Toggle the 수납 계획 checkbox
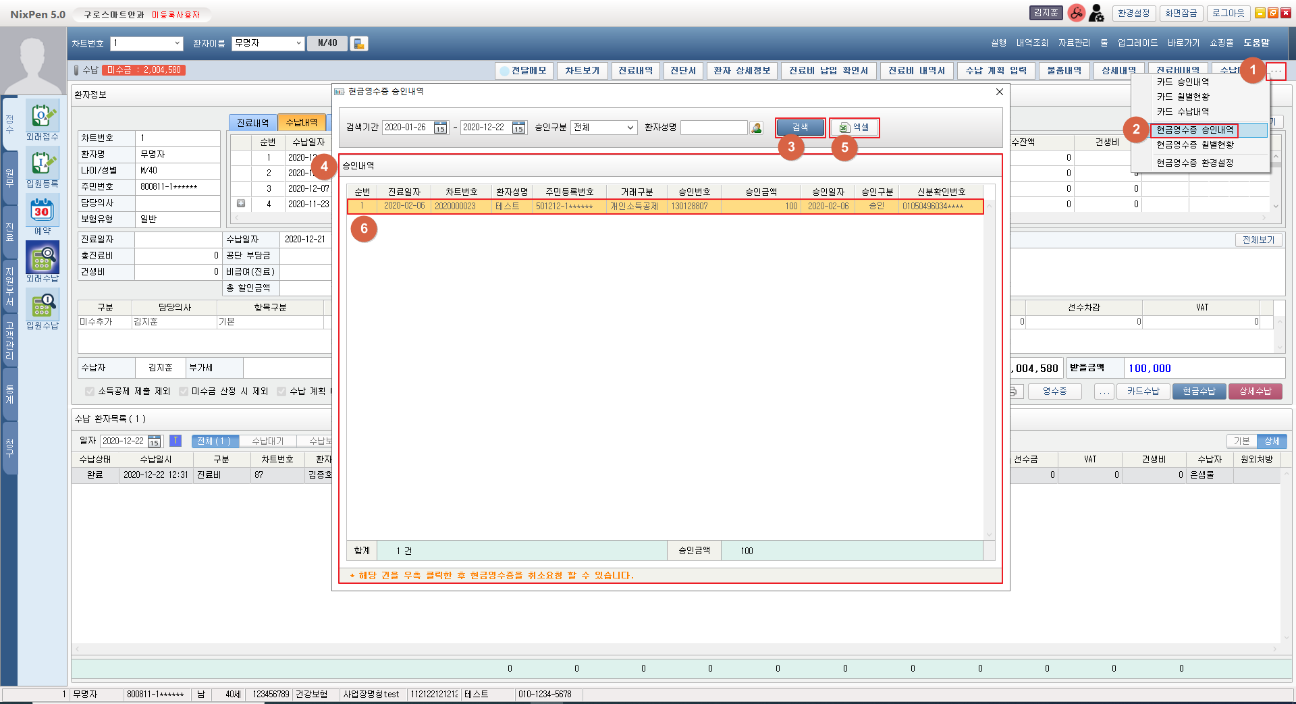The width and height of the screenshot is (1296, 704). pos(281,391)
